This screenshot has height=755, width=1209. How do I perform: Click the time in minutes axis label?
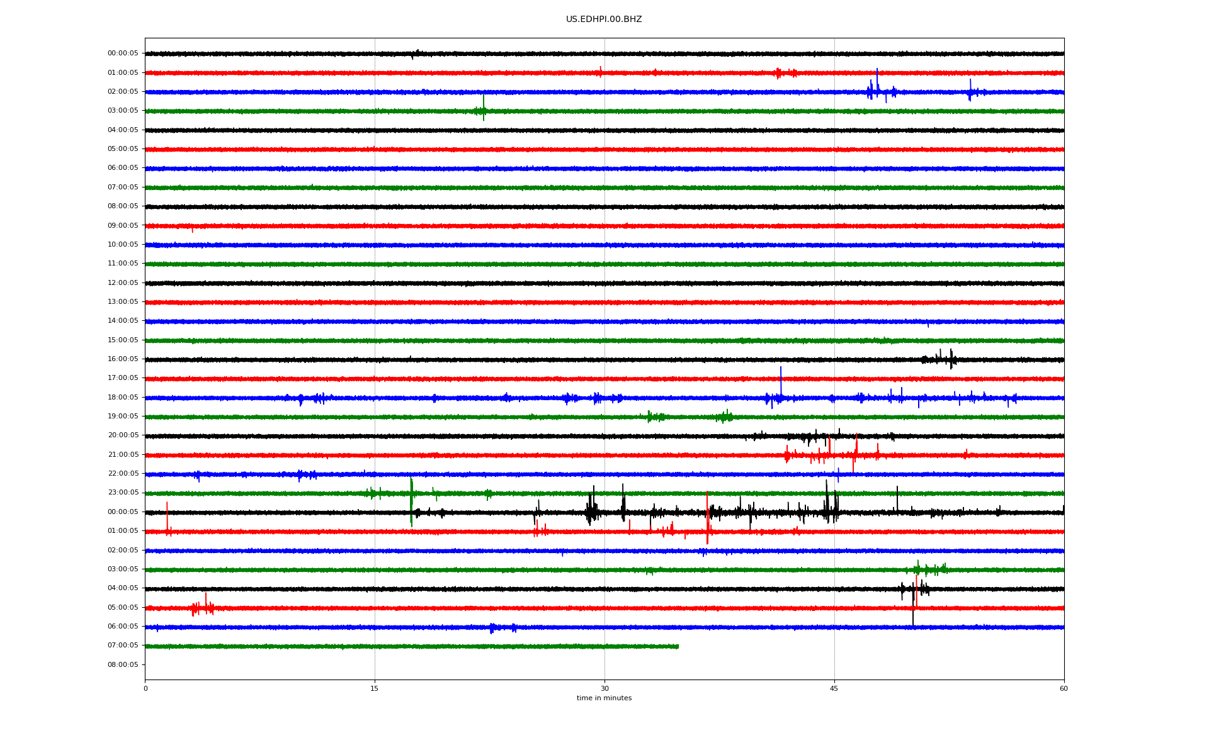tap(604, 698)
